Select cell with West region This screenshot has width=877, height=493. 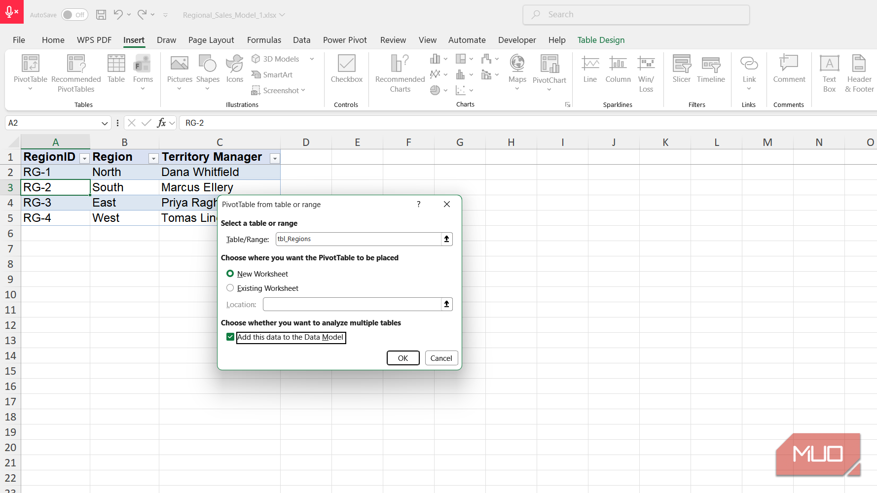click(x=124, y=218)
